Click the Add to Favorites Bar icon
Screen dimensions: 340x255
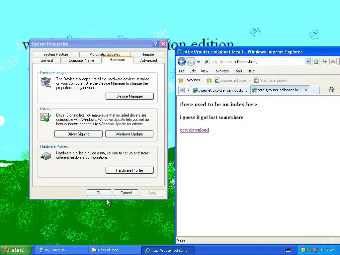click(x=209, y=80)
